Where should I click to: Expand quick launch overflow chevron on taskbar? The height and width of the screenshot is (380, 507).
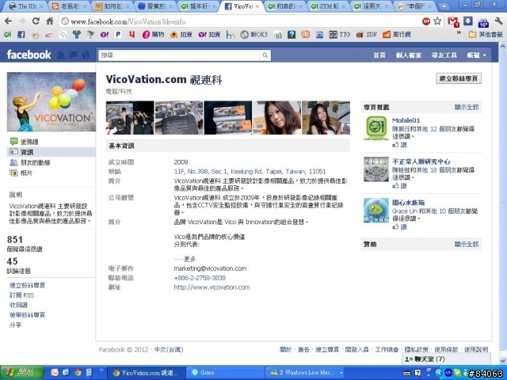101,370
